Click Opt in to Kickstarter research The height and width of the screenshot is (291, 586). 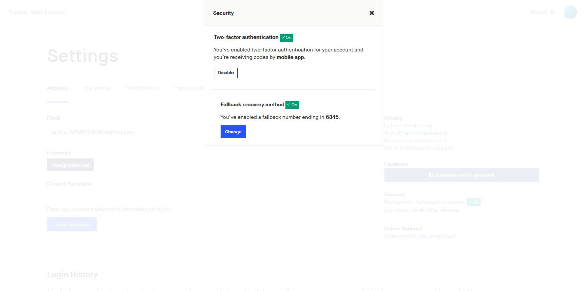point(419,148)
